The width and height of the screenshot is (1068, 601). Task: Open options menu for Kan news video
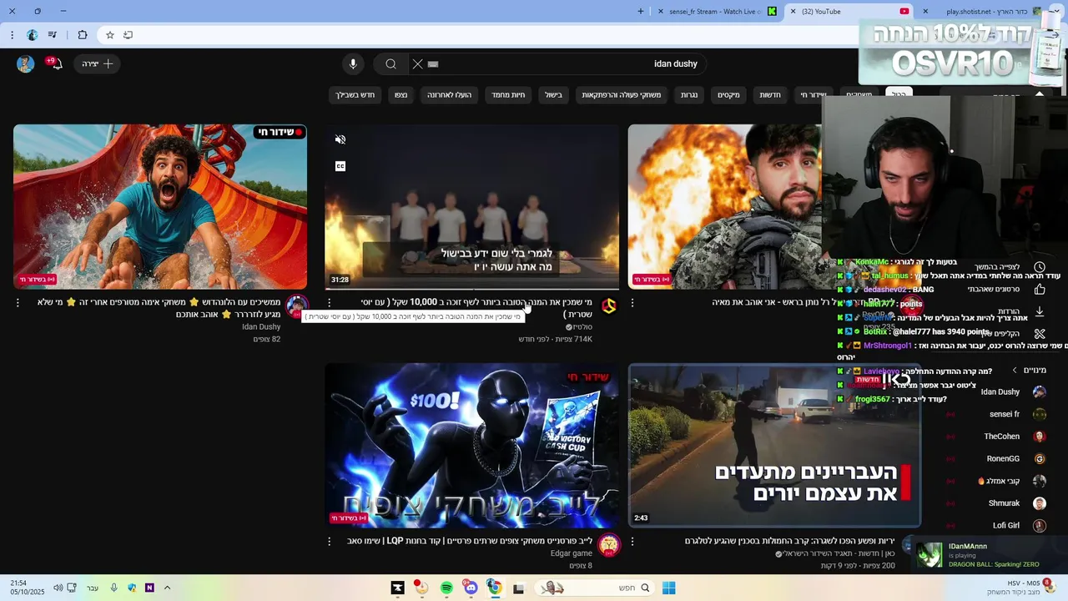click(x=632, y=542)
